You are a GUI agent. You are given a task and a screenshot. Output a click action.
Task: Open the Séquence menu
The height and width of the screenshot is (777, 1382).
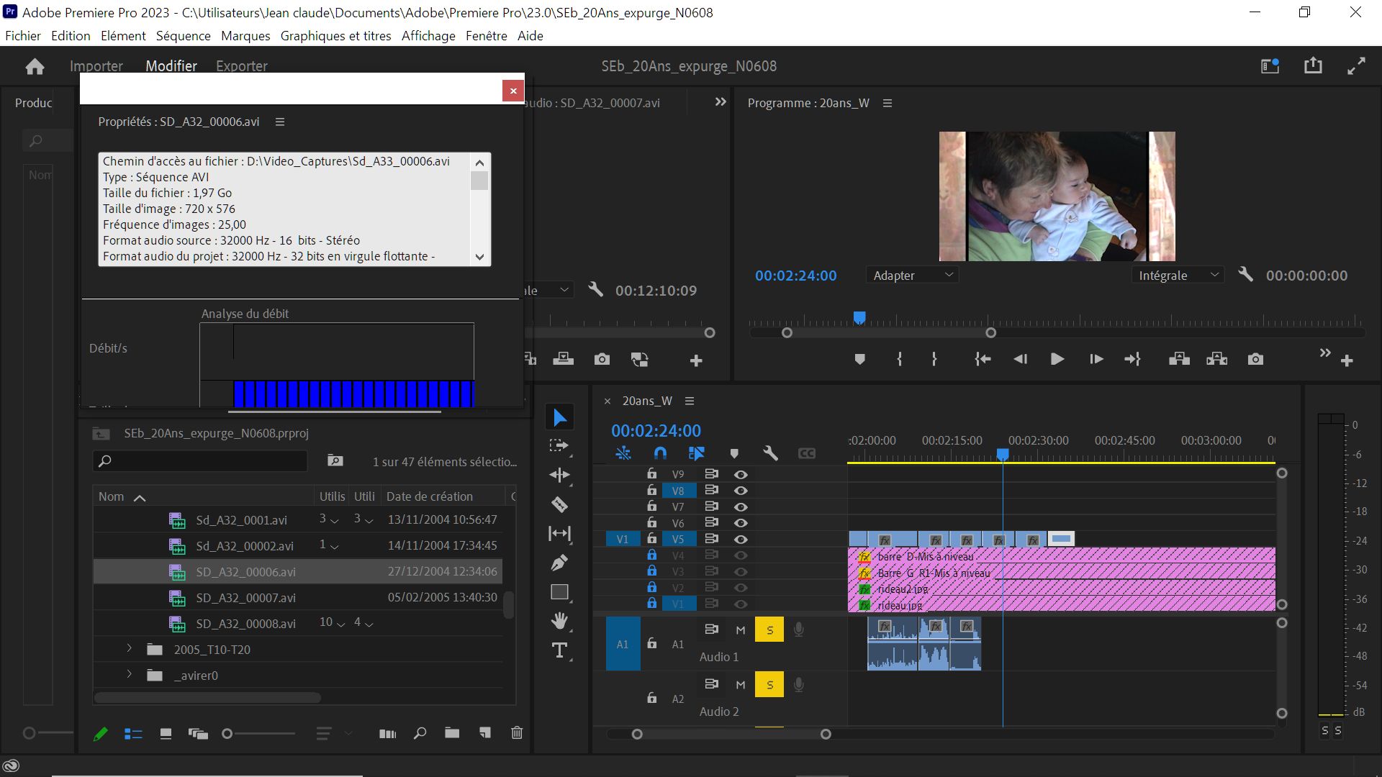pos(183,36)
